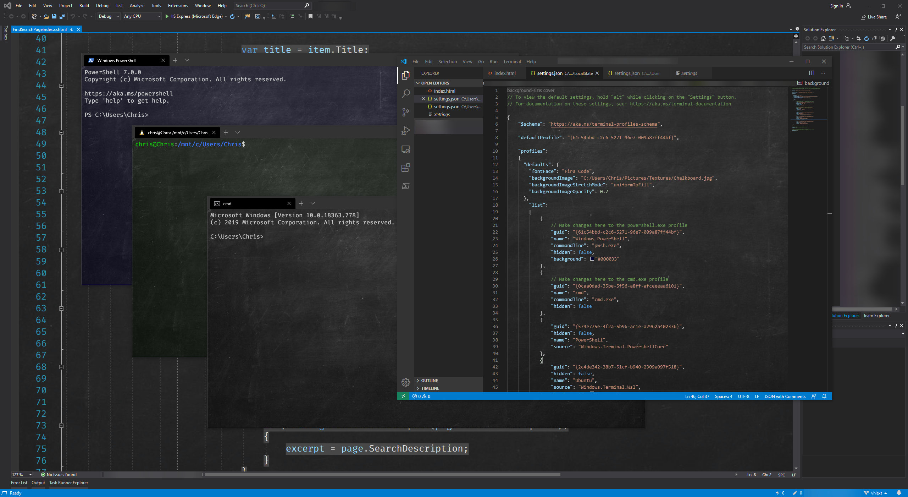The width and height of the screenshot is (908, 497).
Task: Open VS Code Explorer activity bar icon
Action: click(x=406, y=75)
